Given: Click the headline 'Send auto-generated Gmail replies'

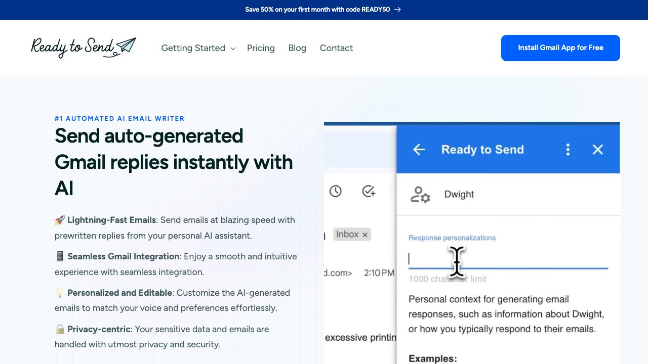Looking at the screenshot, I should (x=174, y=162).
